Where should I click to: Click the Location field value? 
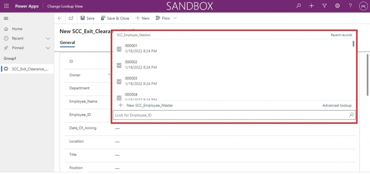click(117, 142)
